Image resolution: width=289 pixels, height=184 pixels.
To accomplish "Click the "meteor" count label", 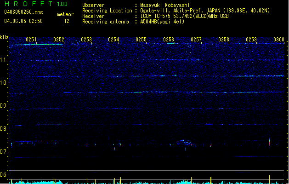I will pyautogui.click(x=65, y=14).
